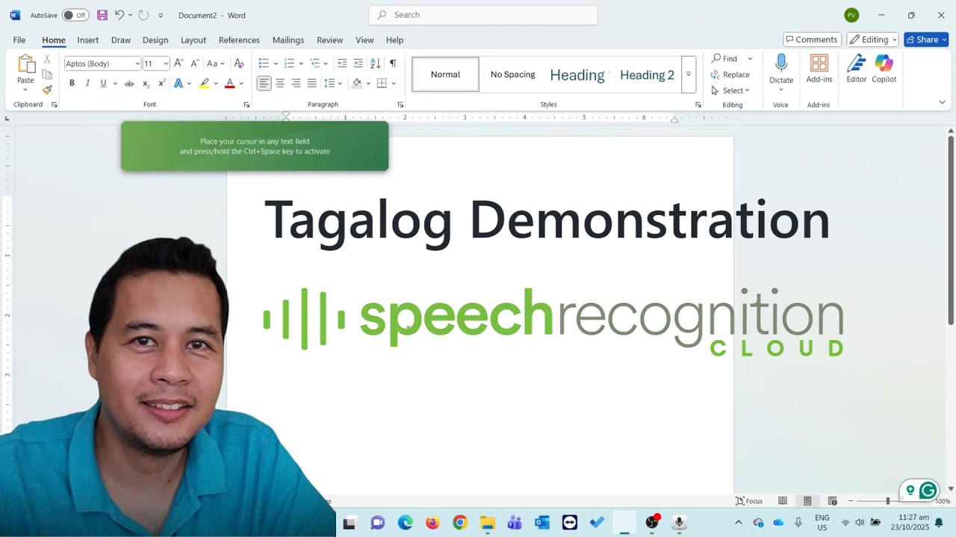The image size is (956, 537).
Task: Decrease font size with shrink icon
Action: (194, 63)
